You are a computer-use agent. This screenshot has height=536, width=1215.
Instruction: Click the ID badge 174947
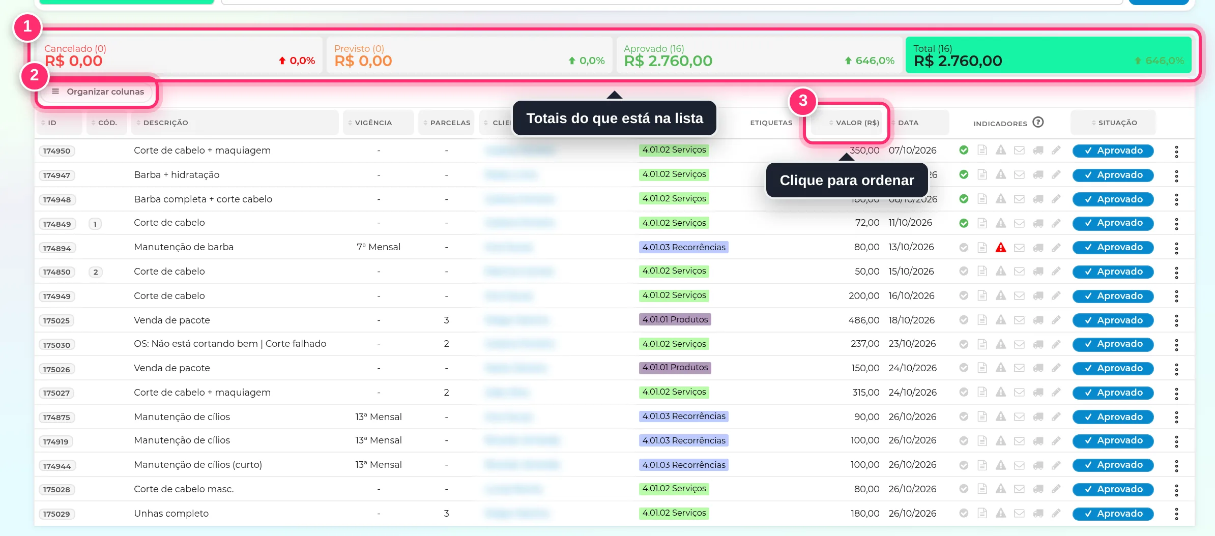pos(56,175)
